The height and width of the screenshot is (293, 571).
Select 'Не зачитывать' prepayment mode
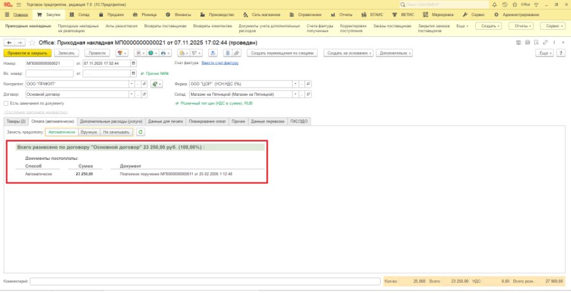(117, 132)
